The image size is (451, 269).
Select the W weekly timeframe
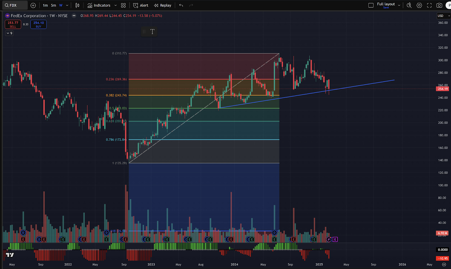[61, 5]
